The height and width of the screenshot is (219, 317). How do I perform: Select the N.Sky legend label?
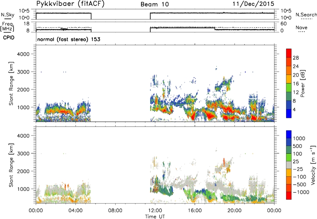point(8,15)
